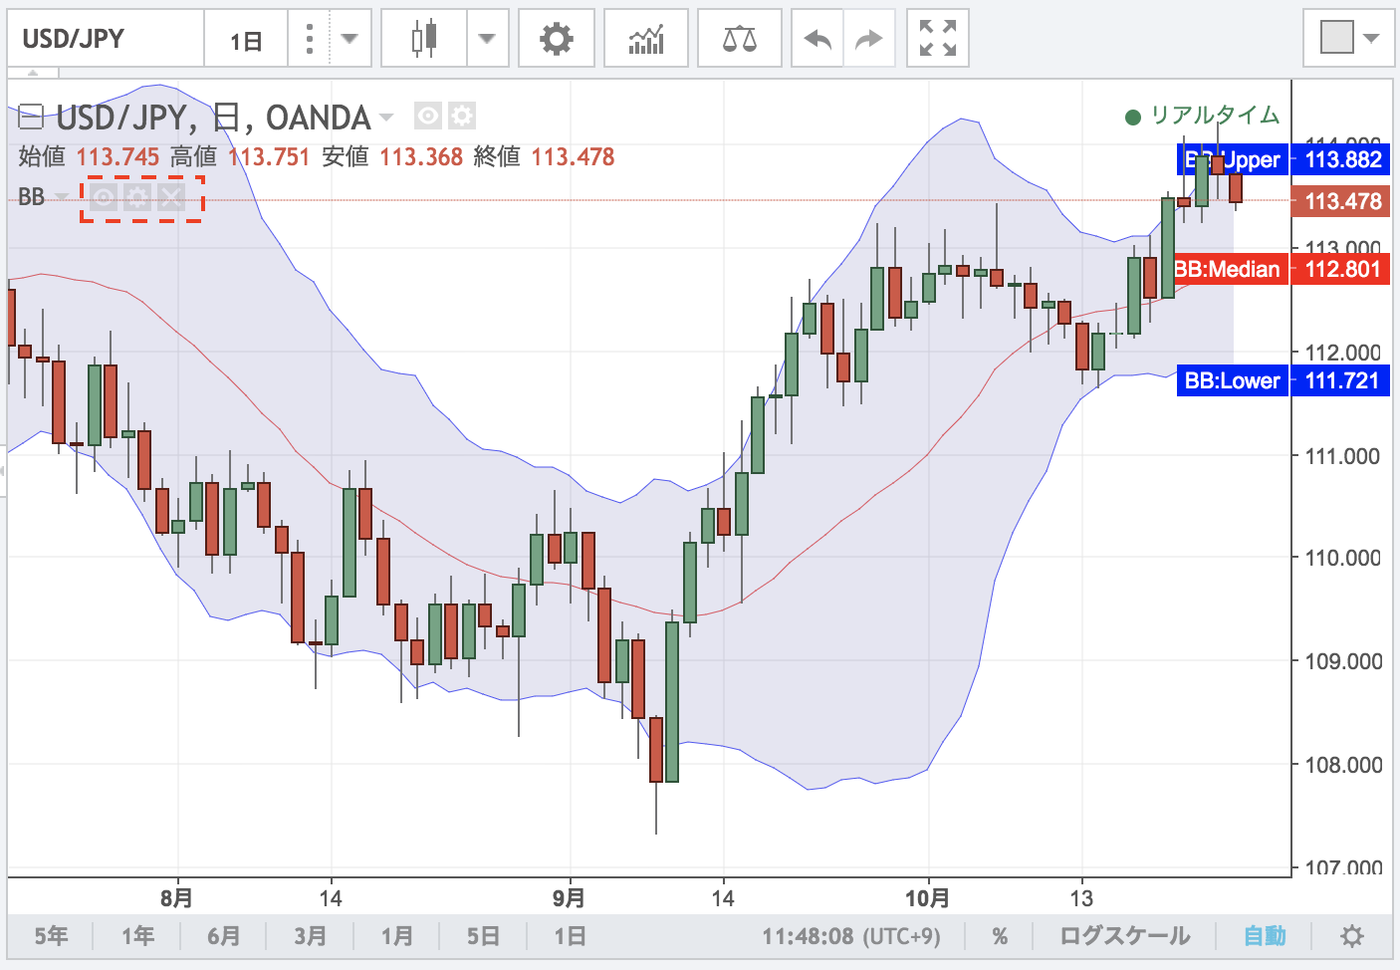Image resolution: width=1400 pixels, height=970 pixels.
Task: Expand the dropdown arrow next to OANDA
Action: pos(386,118)
